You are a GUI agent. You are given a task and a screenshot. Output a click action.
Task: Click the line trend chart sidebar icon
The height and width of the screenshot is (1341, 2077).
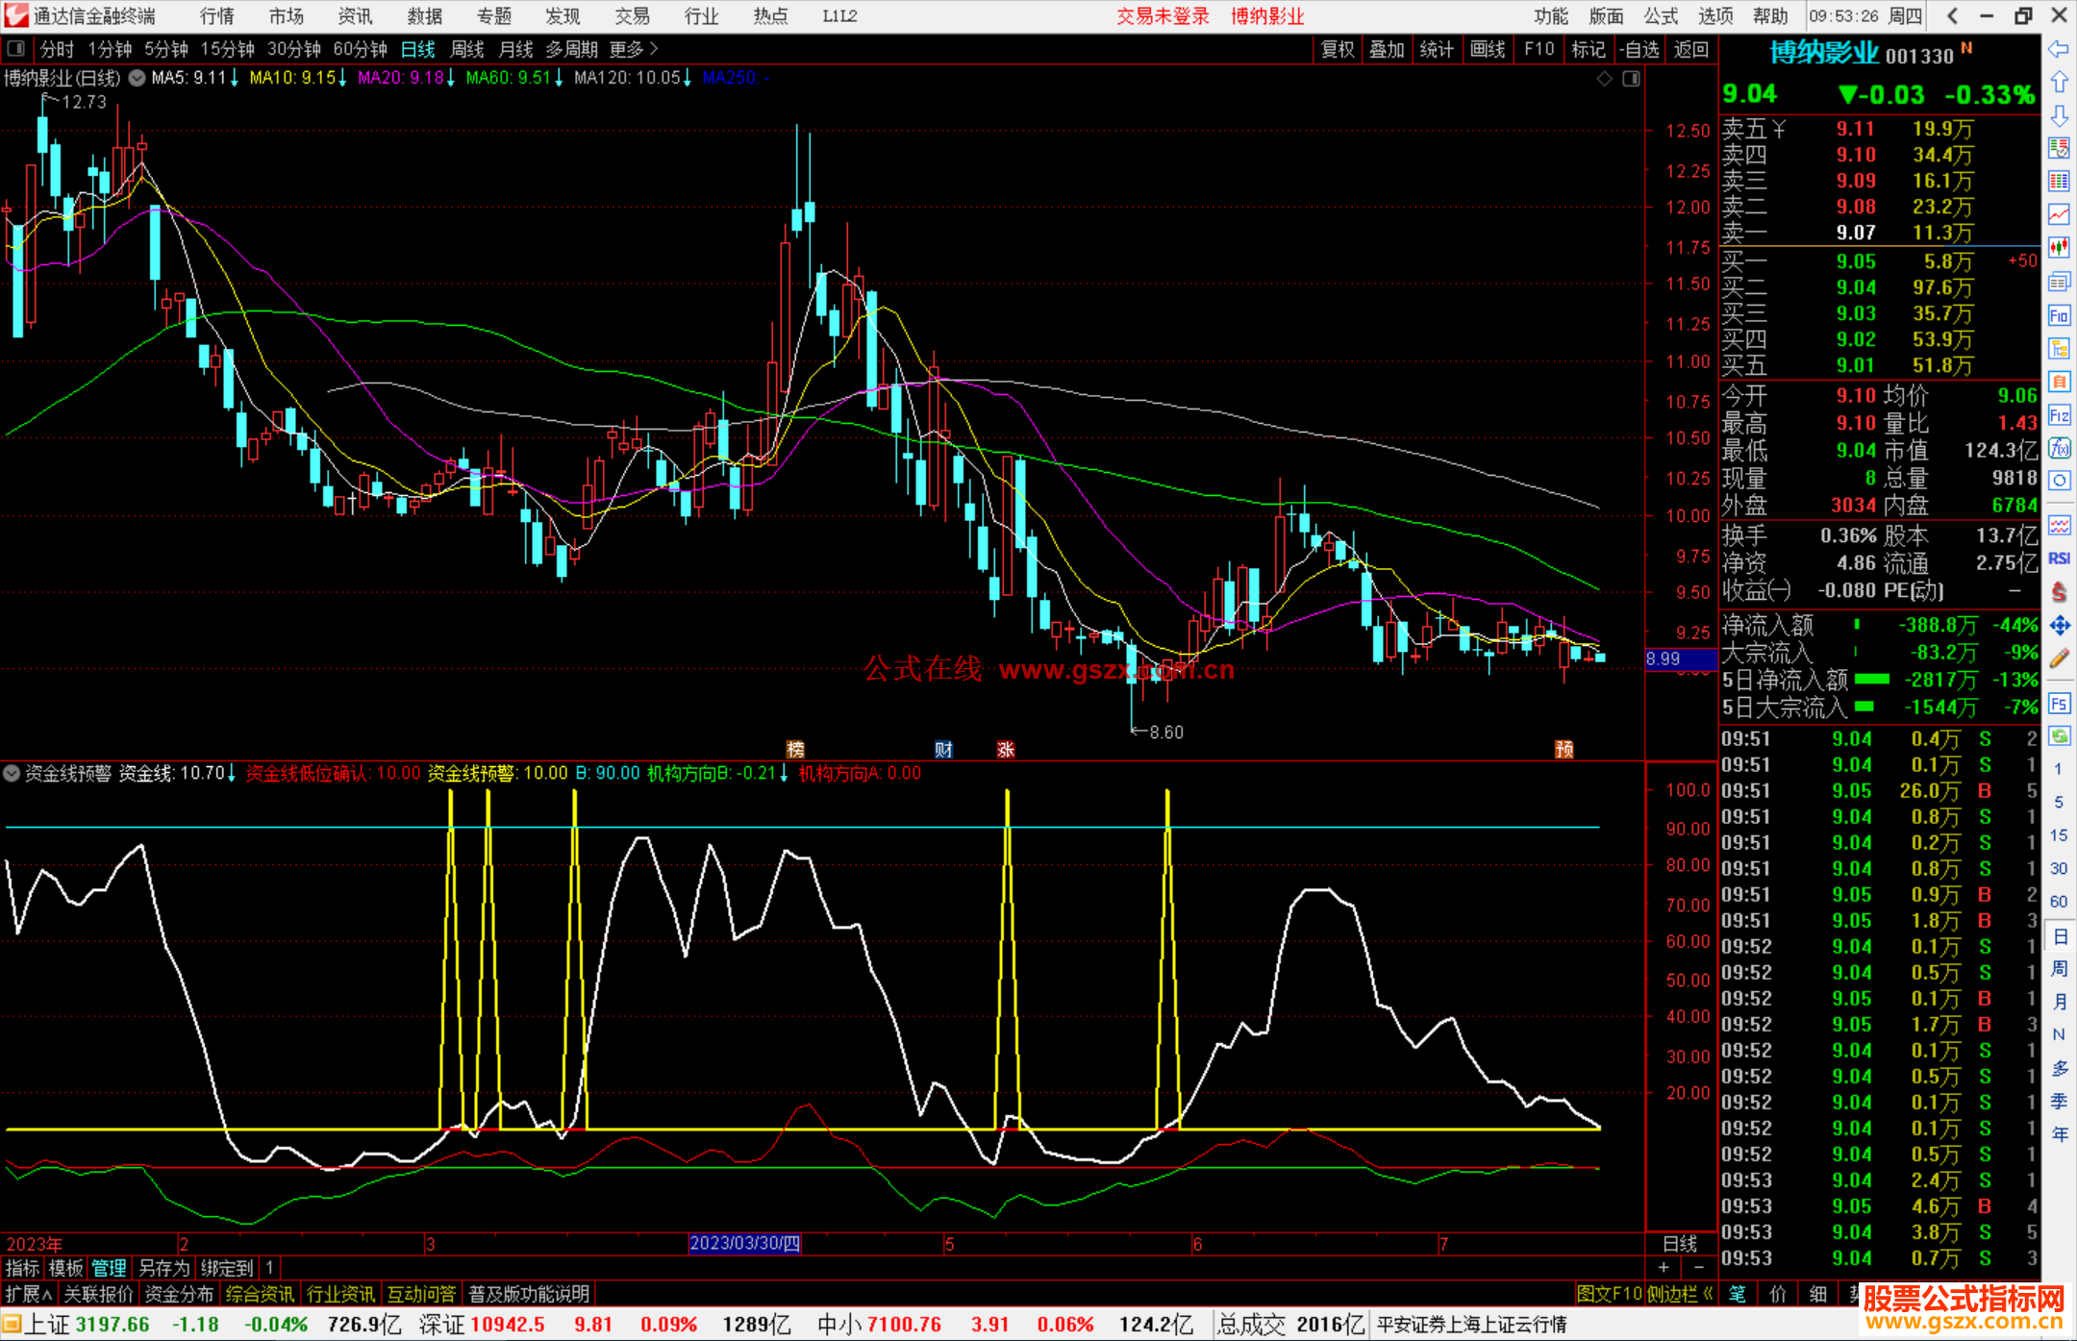pyautogui.click(x=2059, y=213)
